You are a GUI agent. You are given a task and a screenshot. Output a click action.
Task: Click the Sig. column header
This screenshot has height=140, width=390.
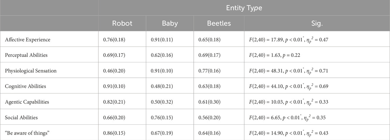coord(317,24)
